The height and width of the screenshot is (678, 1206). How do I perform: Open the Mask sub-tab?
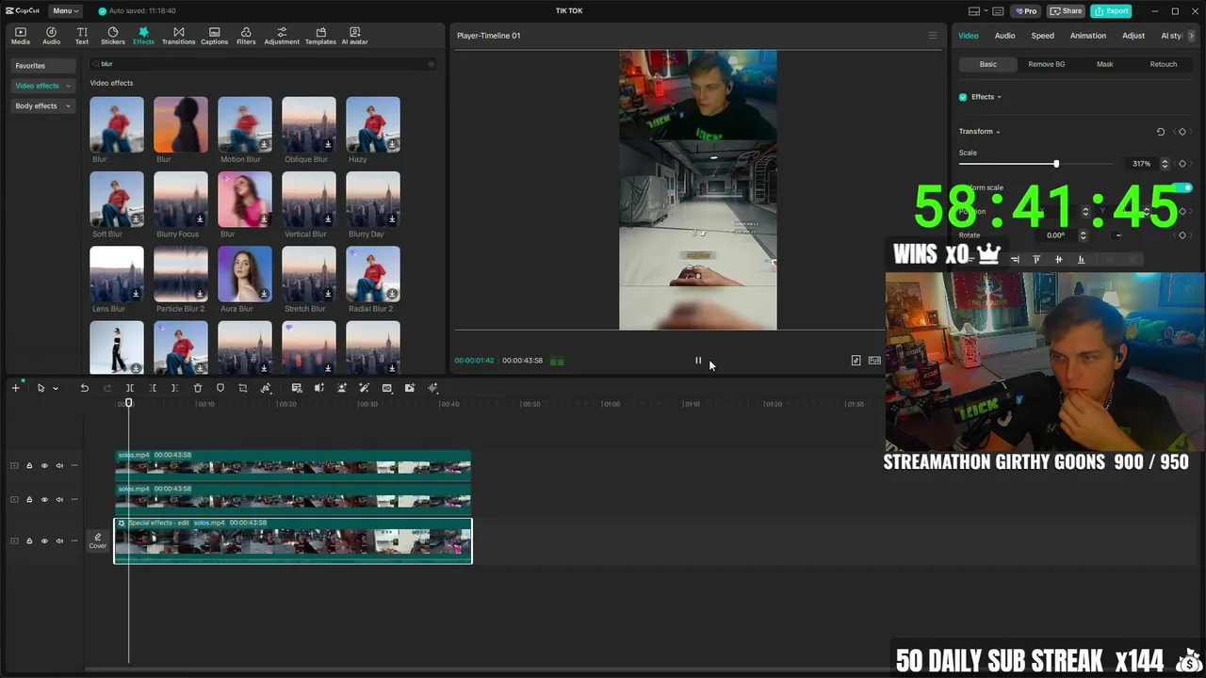pos(1104,64)
